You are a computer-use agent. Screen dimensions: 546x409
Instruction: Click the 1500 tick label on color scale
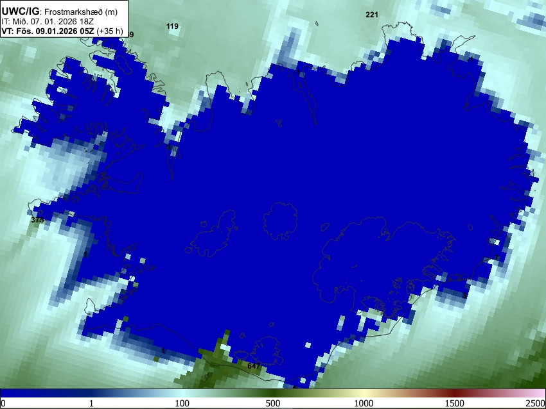click(x=455, y=403)
